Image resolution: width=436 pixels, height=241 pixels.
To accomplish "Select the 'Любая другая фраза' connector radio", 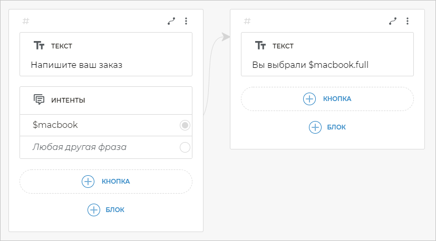I will [x=185, y=147].
